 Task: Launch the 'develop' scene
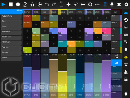(116, 24)
